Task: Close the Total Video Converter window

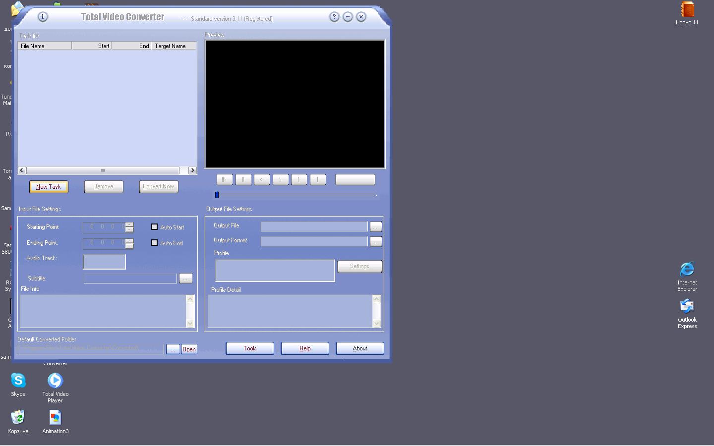Action: pyautogui.click(x=361, y=17)
